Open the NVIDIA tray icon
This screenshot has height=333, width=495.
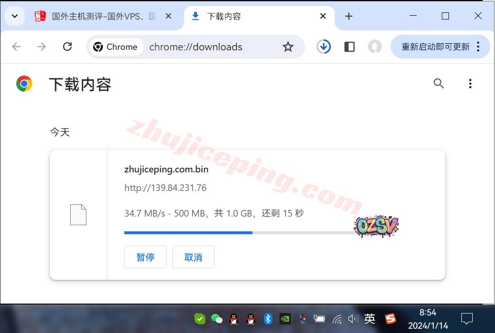pyautogui.click(x=285, y=319)
